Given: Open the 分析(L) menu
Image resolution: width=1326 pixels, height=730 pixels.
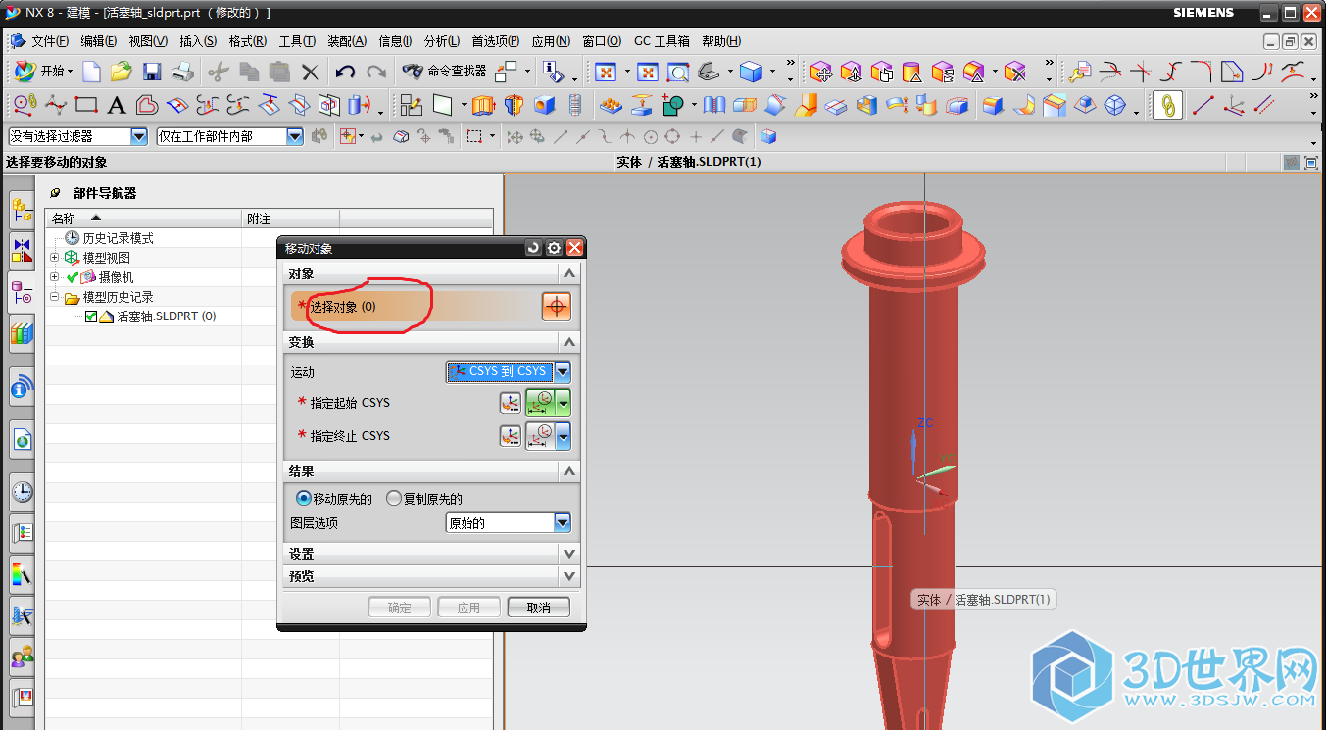Looking at the screenshot, I should pos(442,41).
